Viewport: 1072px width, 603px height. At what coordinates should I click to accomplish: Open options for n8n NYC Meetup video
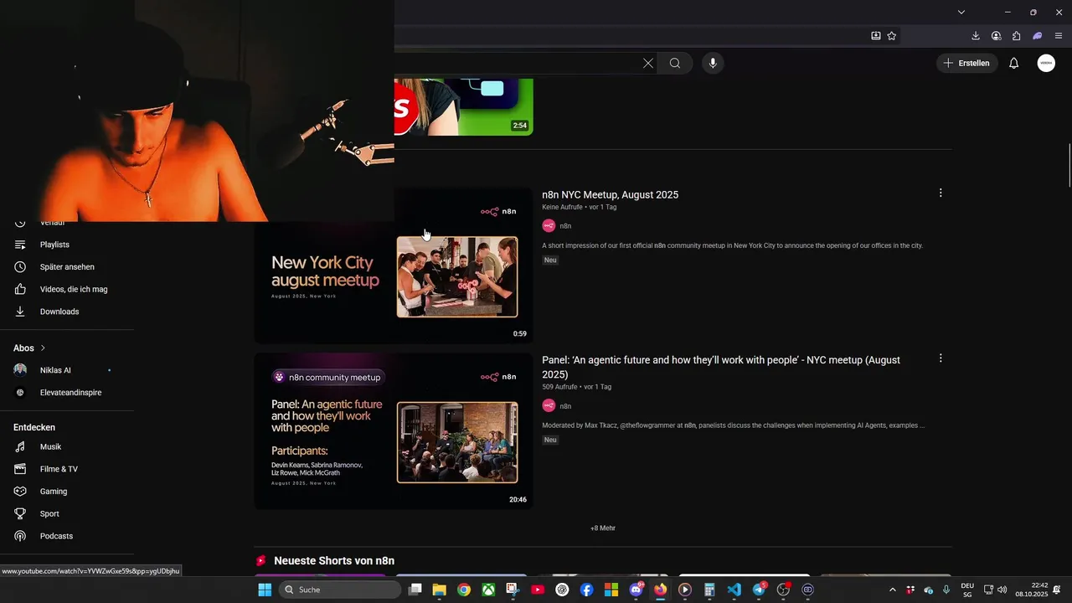(x=941, y=193)
